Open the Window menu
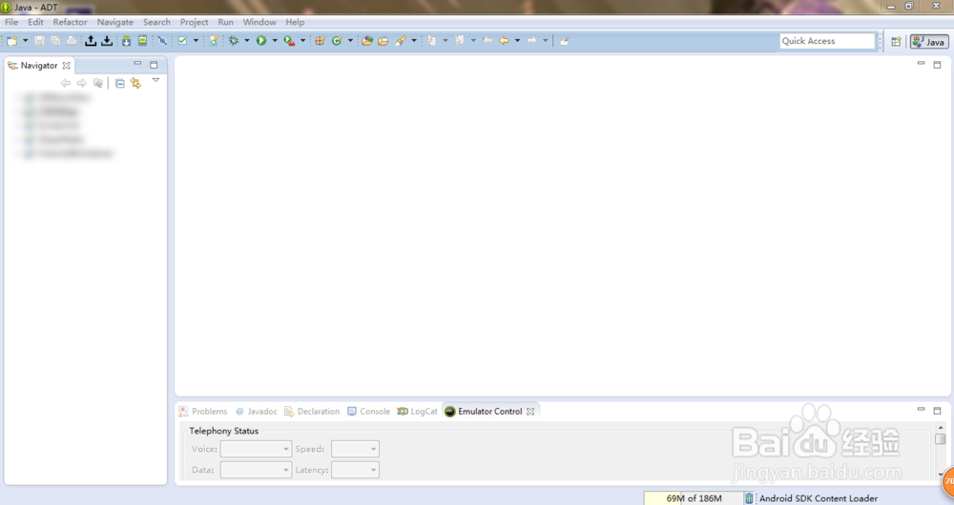The image size is (954, 505). point(259,22)
